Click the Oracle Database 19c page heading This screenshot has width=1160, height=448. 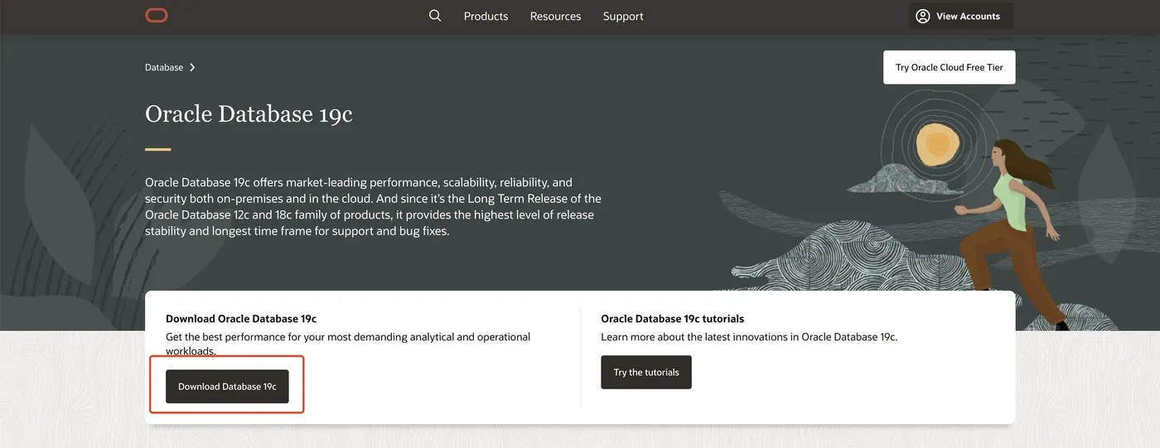pos(249,113)
